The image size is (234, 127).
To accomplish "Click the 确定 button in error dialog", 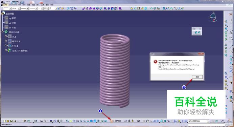I will pyautogui.click(x=197, y=77).
